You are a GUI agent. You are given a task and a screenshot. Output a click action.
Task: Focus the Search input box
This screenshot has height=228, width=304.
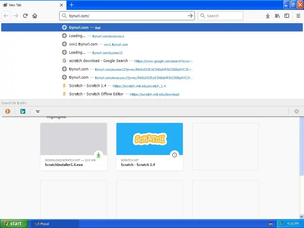coord(221,16)
